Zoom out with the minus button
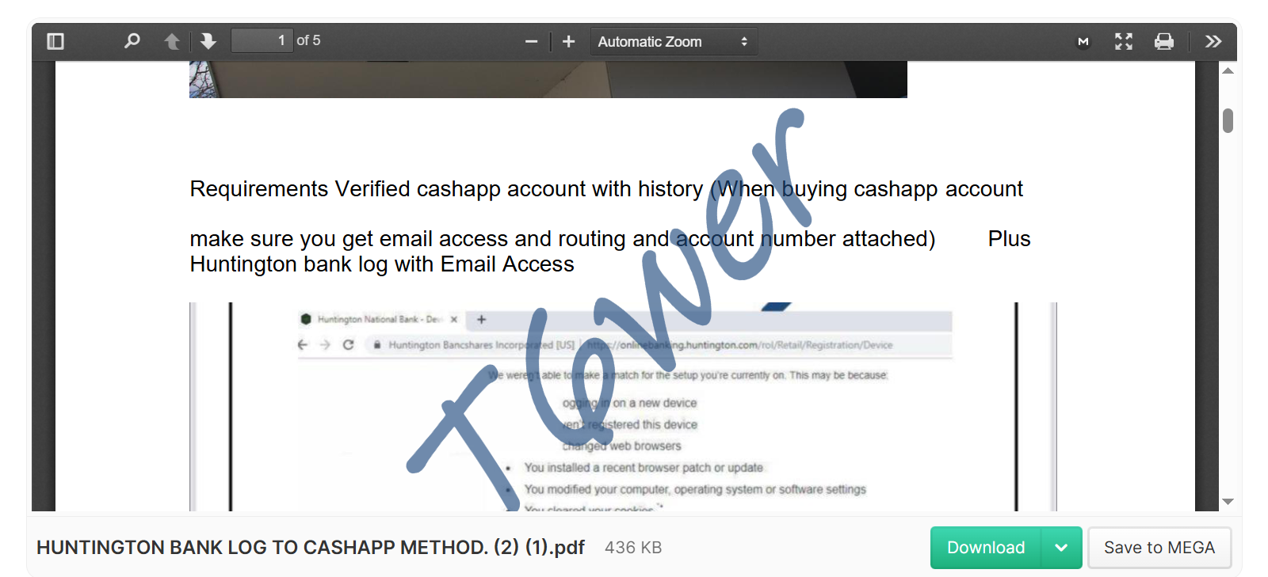 [532, 41]
